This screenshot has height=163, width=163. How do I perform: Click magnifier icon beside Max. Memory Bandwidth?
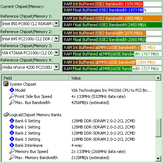pyautogui.click(x=12, y=157)
